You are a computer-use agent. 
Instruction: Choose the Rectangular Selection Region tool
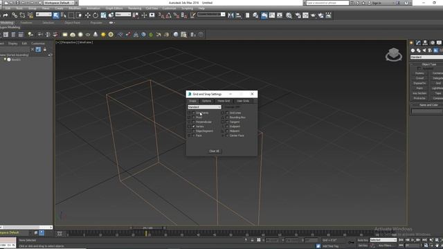coord(71,15)
